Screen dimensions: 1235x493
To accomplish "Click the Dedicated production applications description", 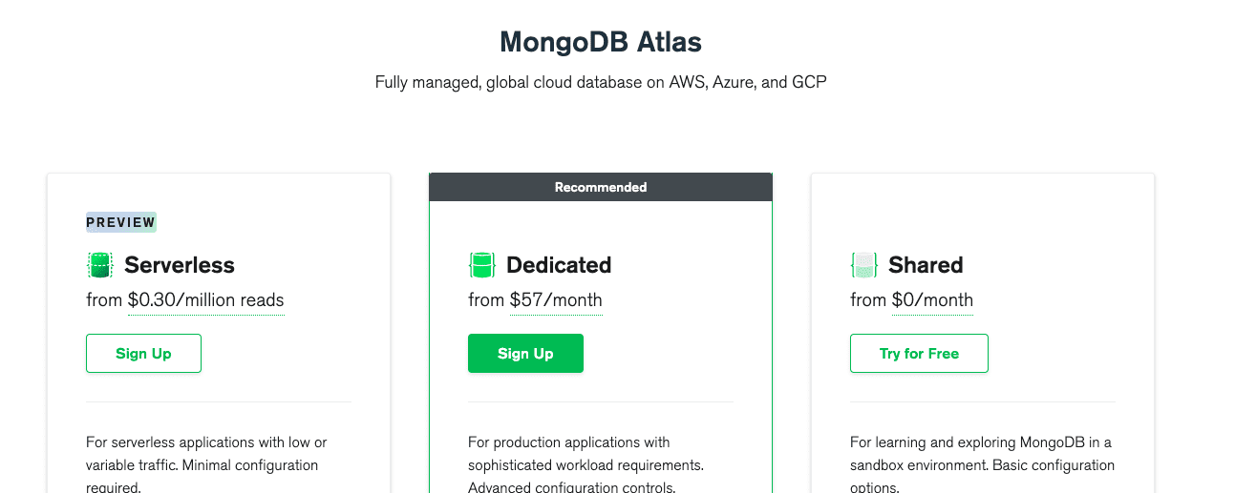I will click(586, 465).
